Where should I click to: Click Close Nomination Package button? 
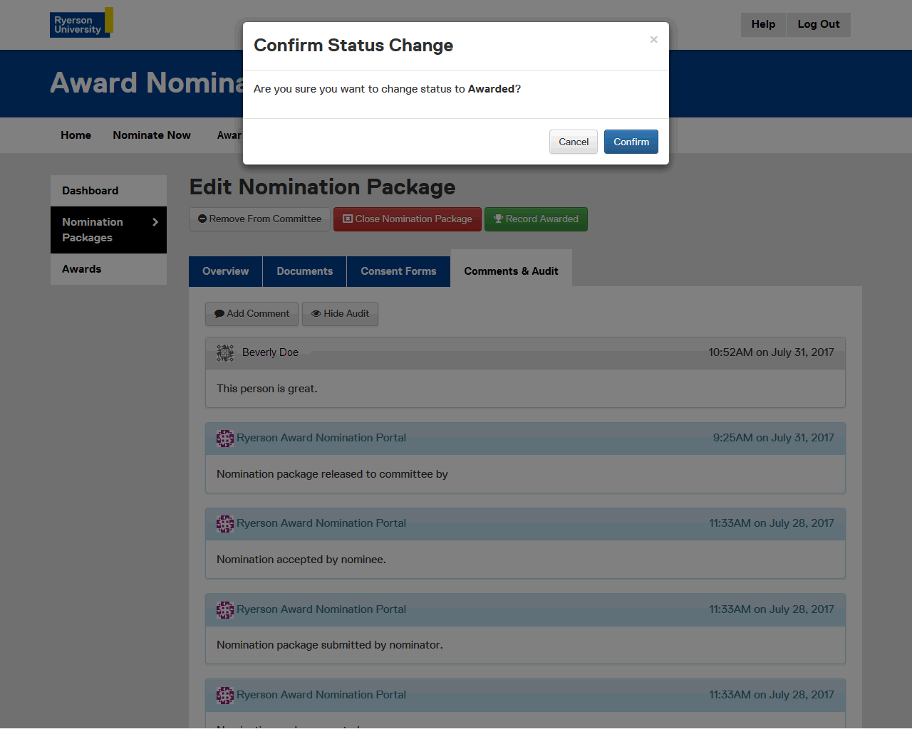click(x=407, y=219)
